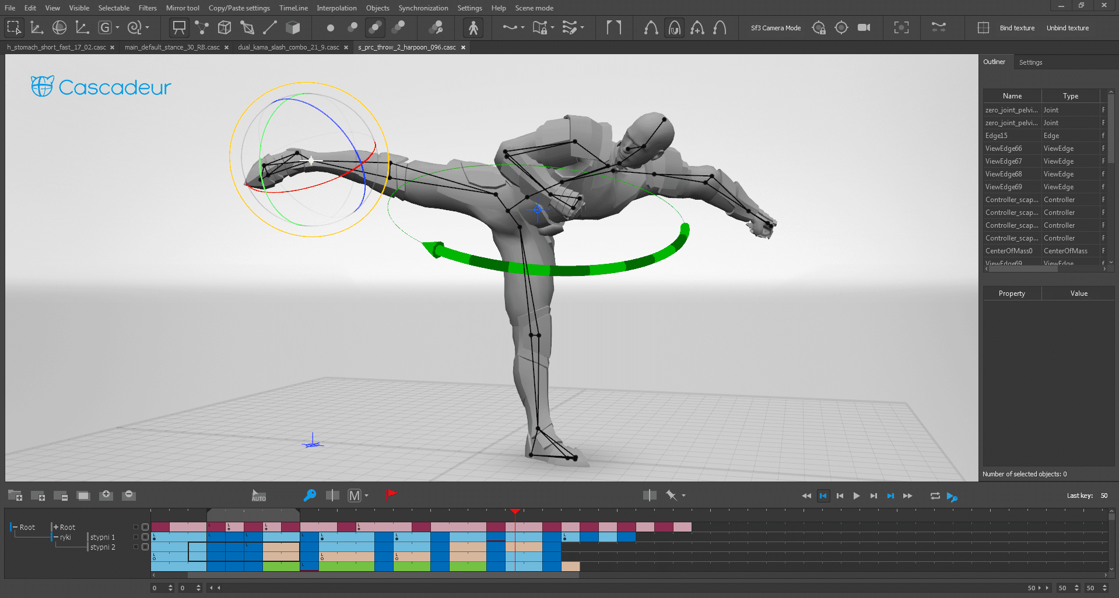1119x598 pixels.
Task: Click the Unbind texture button
Action: click(x=1067, y=28)
